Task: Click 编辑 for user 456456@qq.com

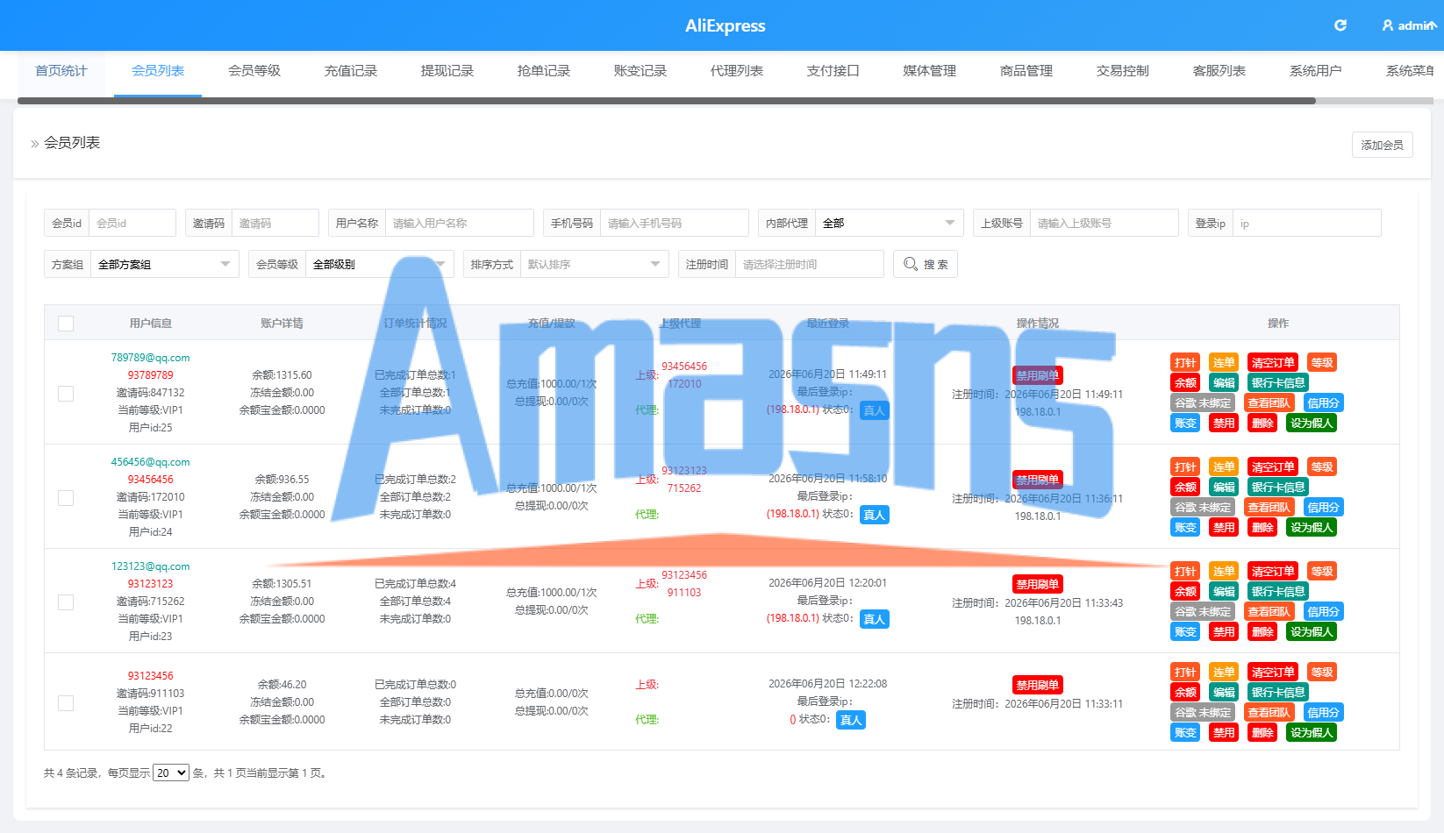Action: (1224, 488)
